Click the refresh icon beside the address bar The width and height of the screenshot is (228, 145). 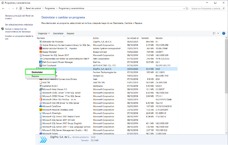(x=187, y=9)
